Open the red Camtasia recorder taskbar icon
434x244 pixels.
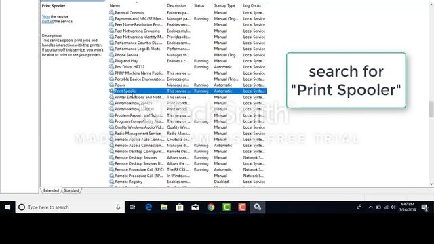tap(242, 207)
